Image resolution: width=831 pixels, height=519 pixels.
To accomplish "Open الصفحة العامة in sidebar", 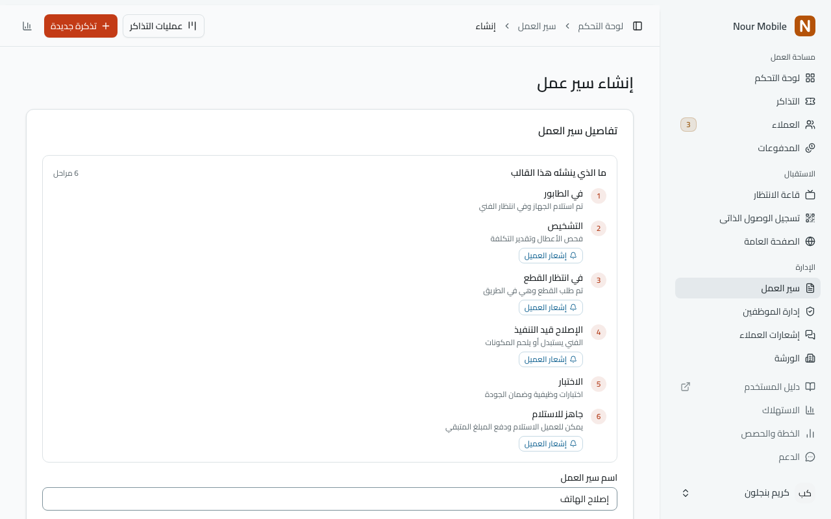I will point(748,241).
